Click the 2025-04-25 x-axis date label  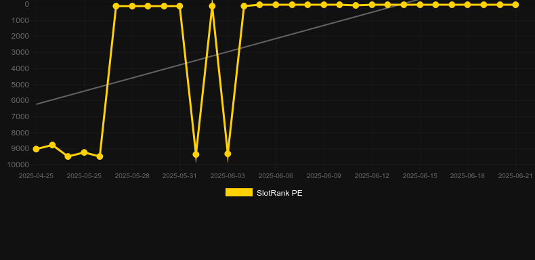[36, 176]
